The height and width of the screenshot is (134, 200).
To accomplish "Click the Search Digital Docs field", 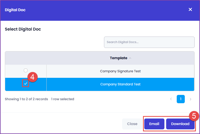I will (x=149, y=42).
